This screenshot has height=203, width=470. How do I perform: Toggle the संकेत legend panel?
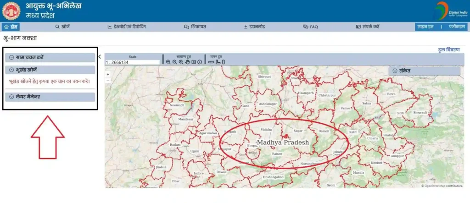pos(425,71)
